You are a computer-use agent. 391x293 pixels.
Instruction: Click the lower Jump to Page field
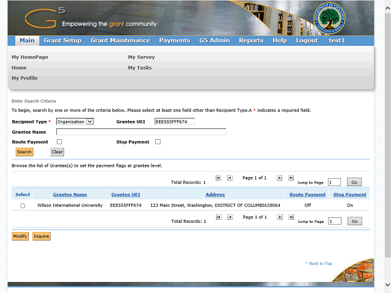pyautogui.click(x=335, y=221)
